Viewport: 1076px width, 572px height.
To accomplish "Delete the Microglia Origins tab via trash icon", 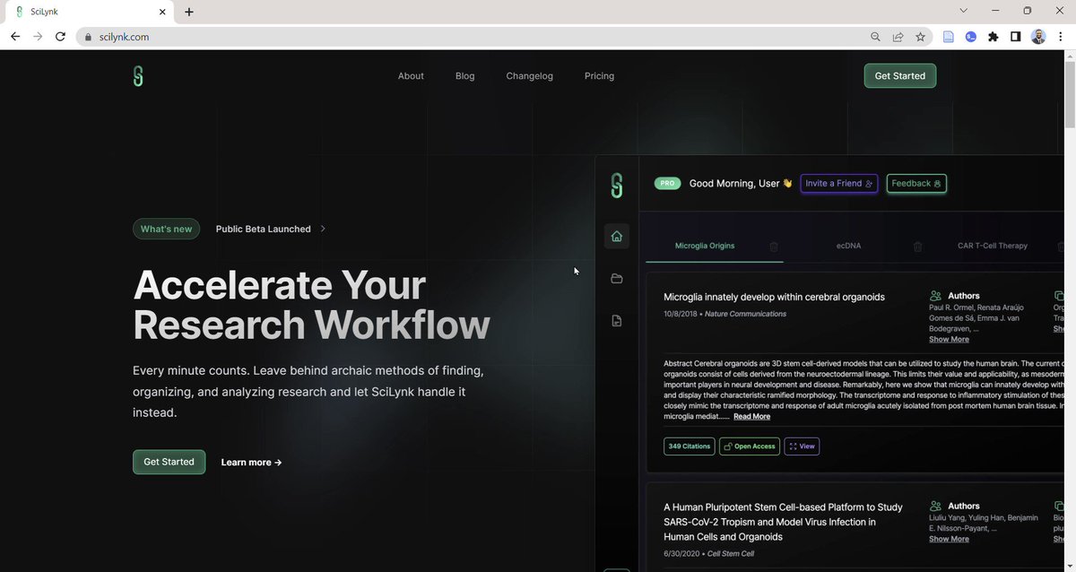I will [x=774, y=247].
